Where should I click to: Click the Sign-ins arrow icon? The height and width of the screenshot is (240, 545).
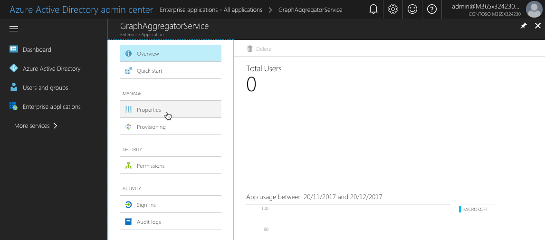[x=128, y=205]
